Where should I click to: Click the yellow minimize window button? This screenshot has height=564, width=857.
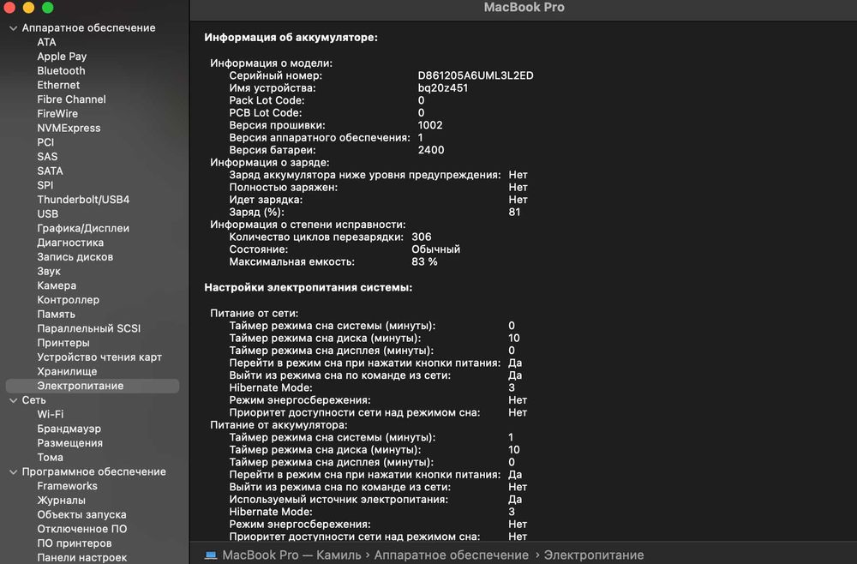pos(28,7)
